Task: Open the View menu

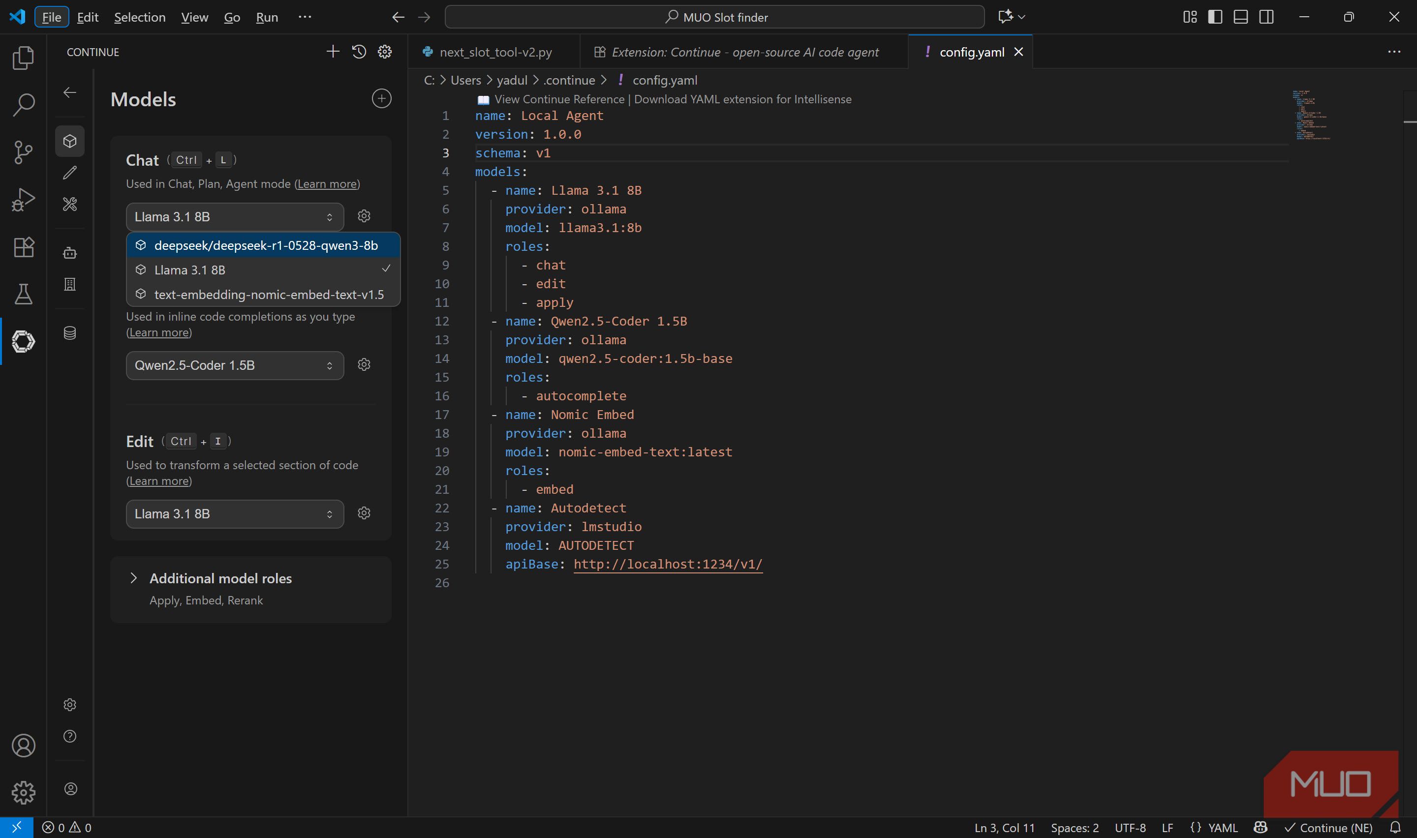Action: point(194,17)
